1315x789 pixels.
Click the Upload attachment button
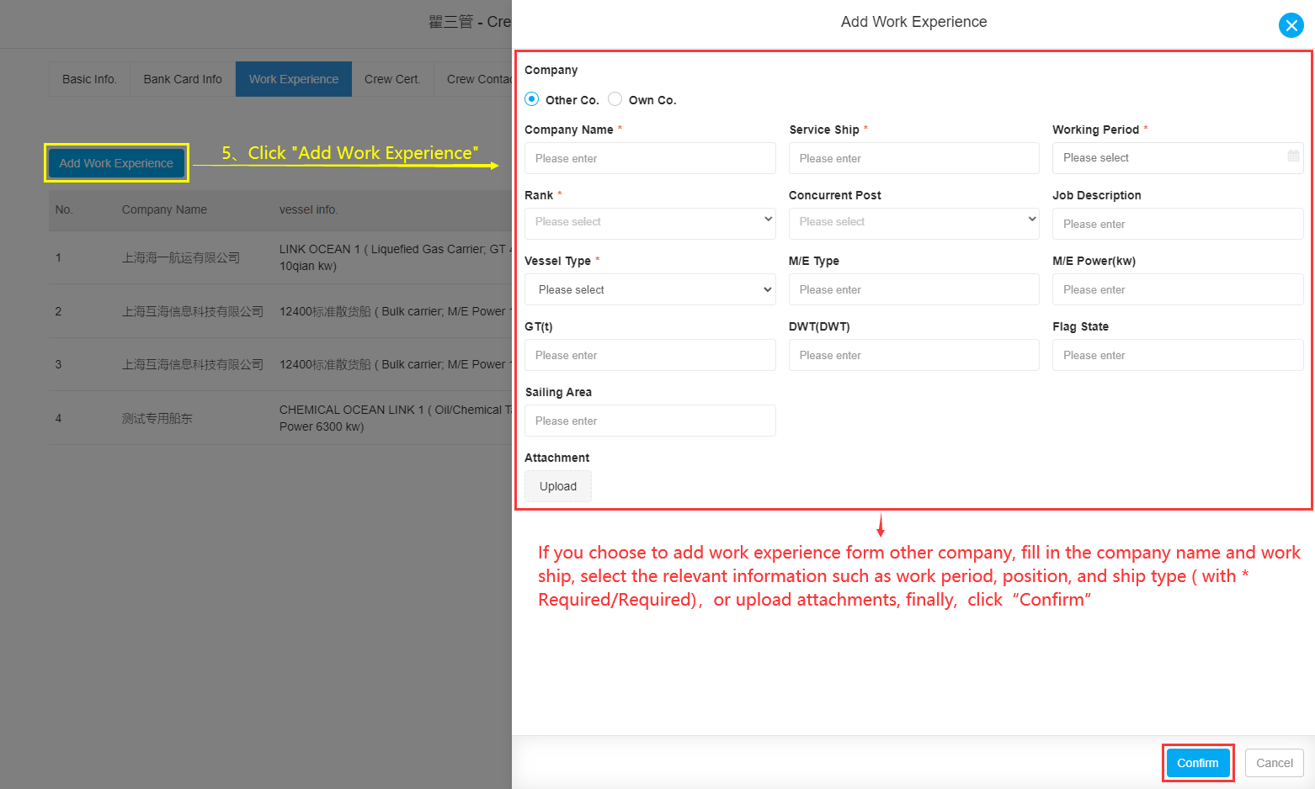558,486
